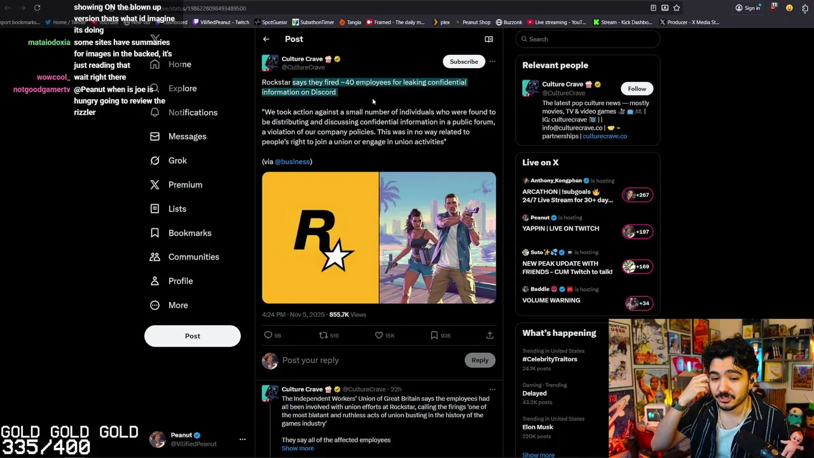
Task: Click the X search box
Action: pyautogui.click(x=588, y=39)
